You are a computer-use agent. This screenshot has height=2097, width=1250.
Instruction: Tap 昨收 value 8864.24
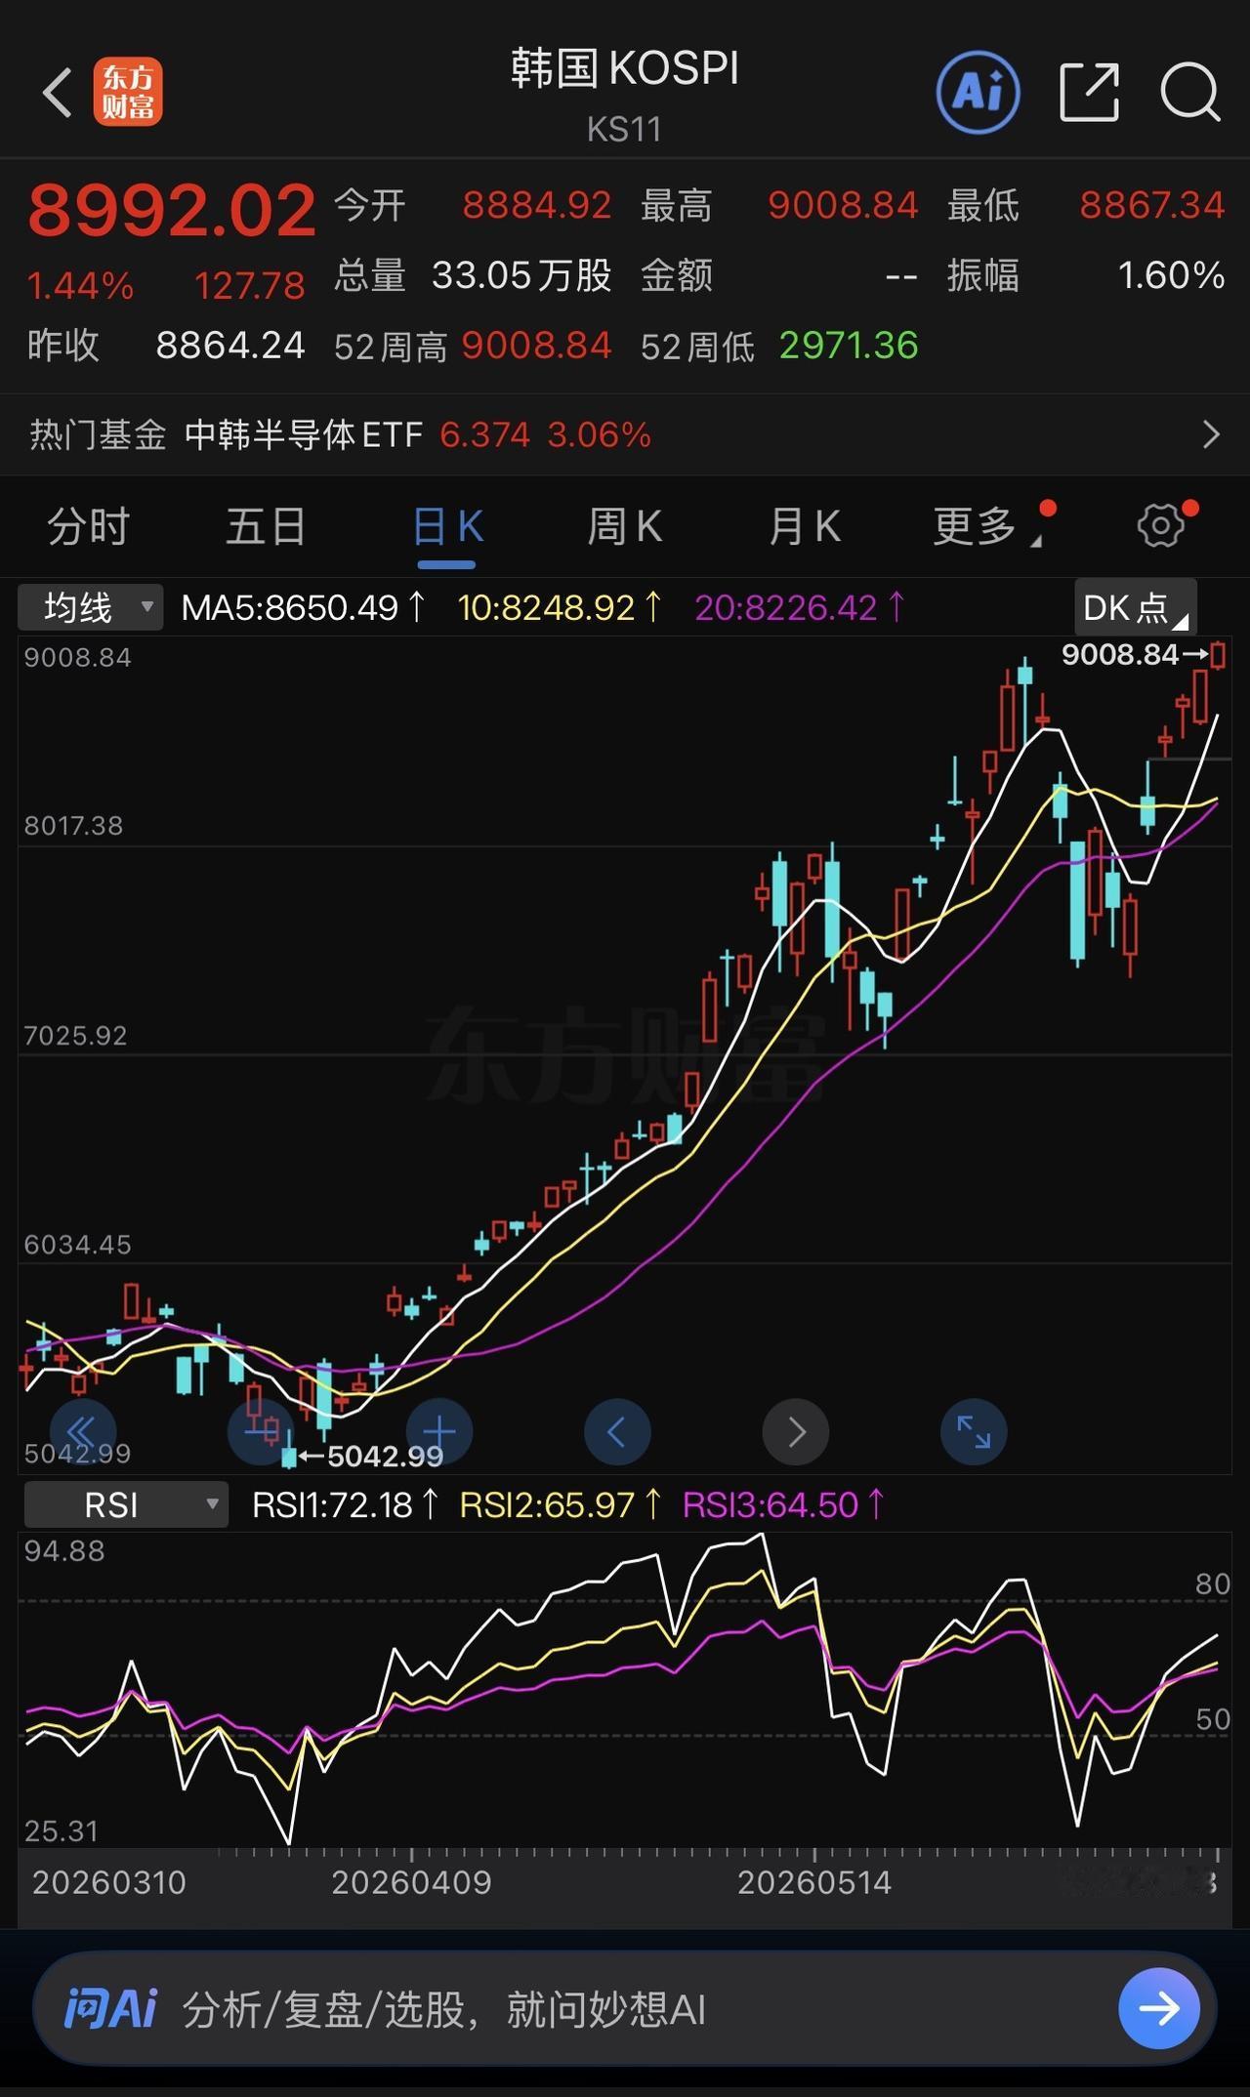[230, 346]
